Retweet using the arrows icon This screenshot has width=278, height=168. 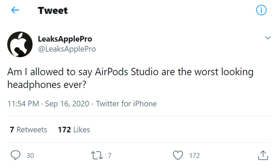(97, 155)
